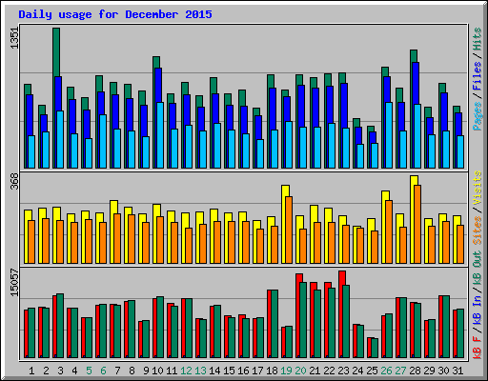
Task: Click the green weekend day label "26"
Action: coord(386,371)
